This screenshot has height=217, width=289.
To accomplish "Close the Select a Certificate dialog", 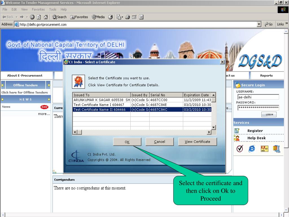I will 222,62.
